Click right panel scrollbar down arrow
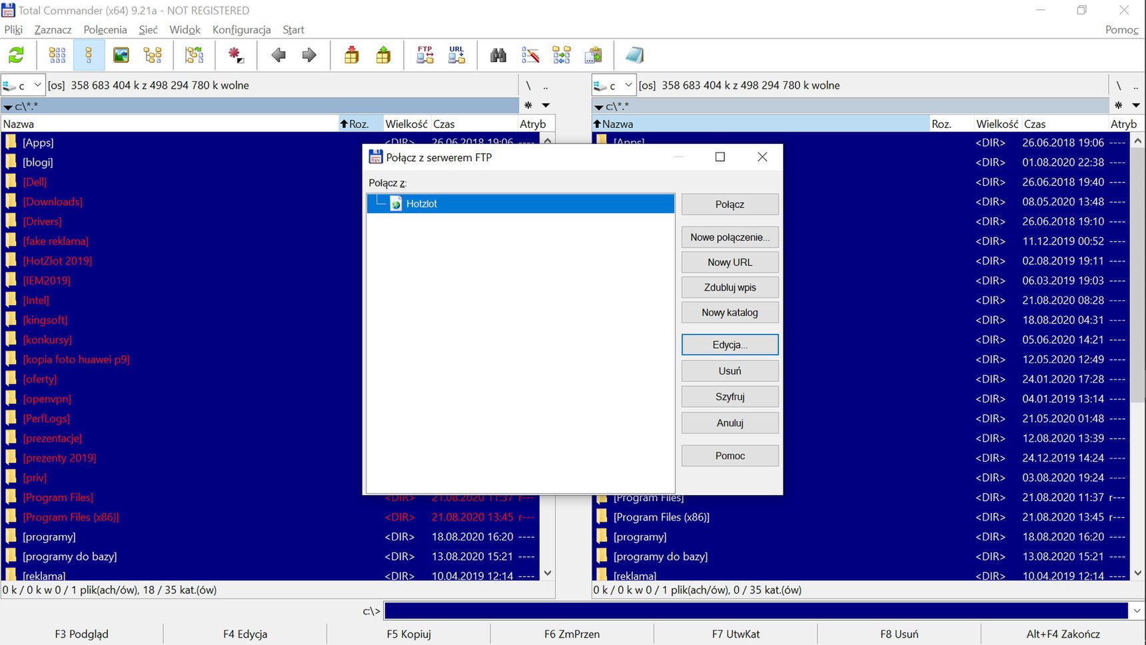The image size is (1146, 645). point(1138,573)
